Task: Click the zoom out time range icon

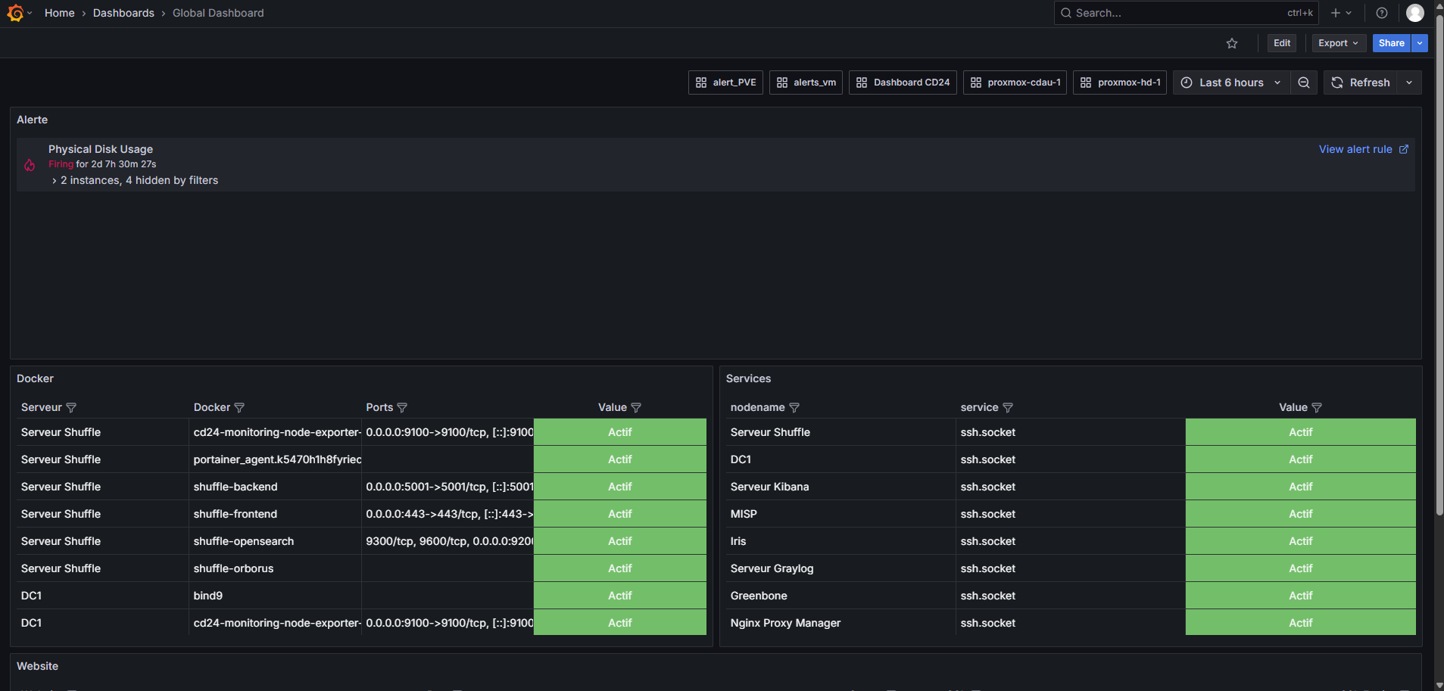Action: [x=1304, y=82]
